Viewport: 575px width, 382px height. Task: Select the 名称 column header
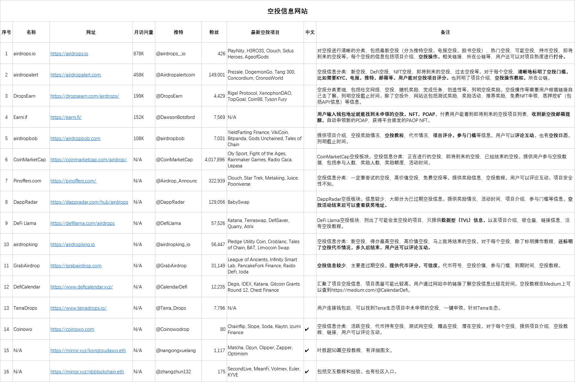[x=31, y=32]
